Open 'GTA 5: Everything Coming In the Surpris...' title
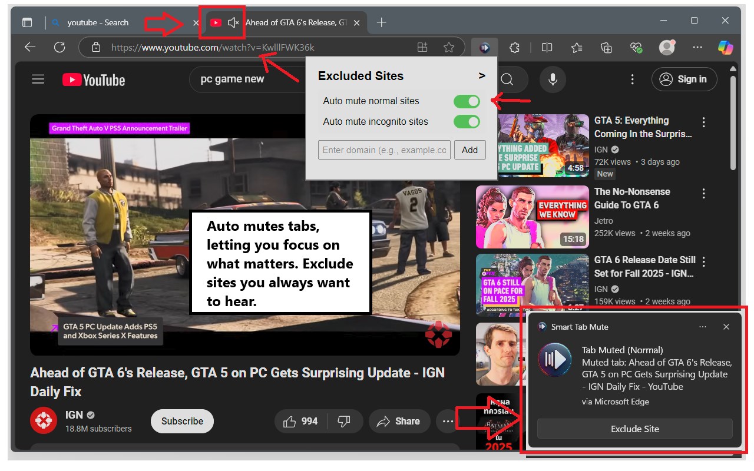The height and width of the screenshot is (471, 754). coord(643,127)
